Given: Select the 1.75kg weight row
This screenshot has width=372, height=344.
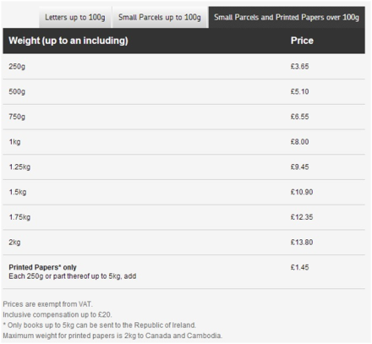Looking at the screenshot, I should 183,217.
